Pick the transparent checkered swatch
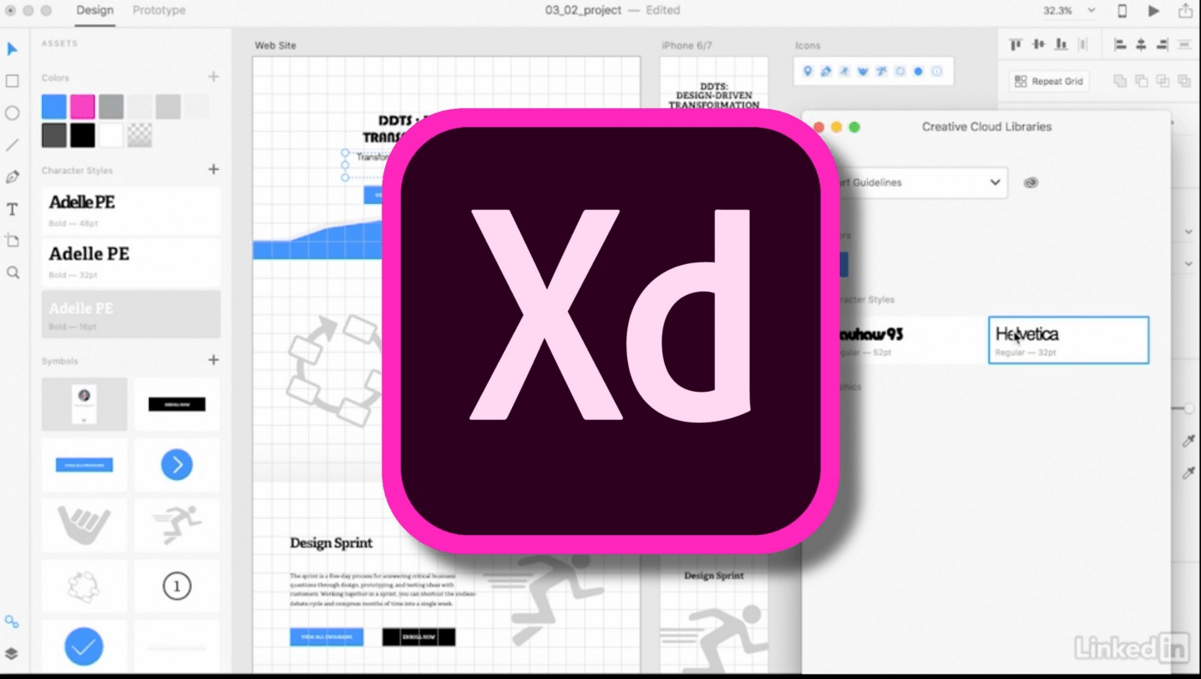Screen dimensions: 1201x679 (x=140, y=135)
